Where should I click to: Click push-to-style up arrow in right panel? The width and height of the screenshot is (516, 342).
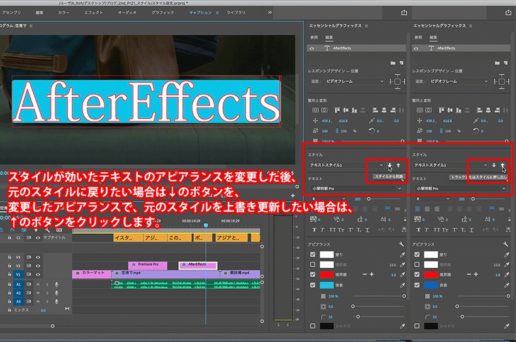click(x=503, y=165)
